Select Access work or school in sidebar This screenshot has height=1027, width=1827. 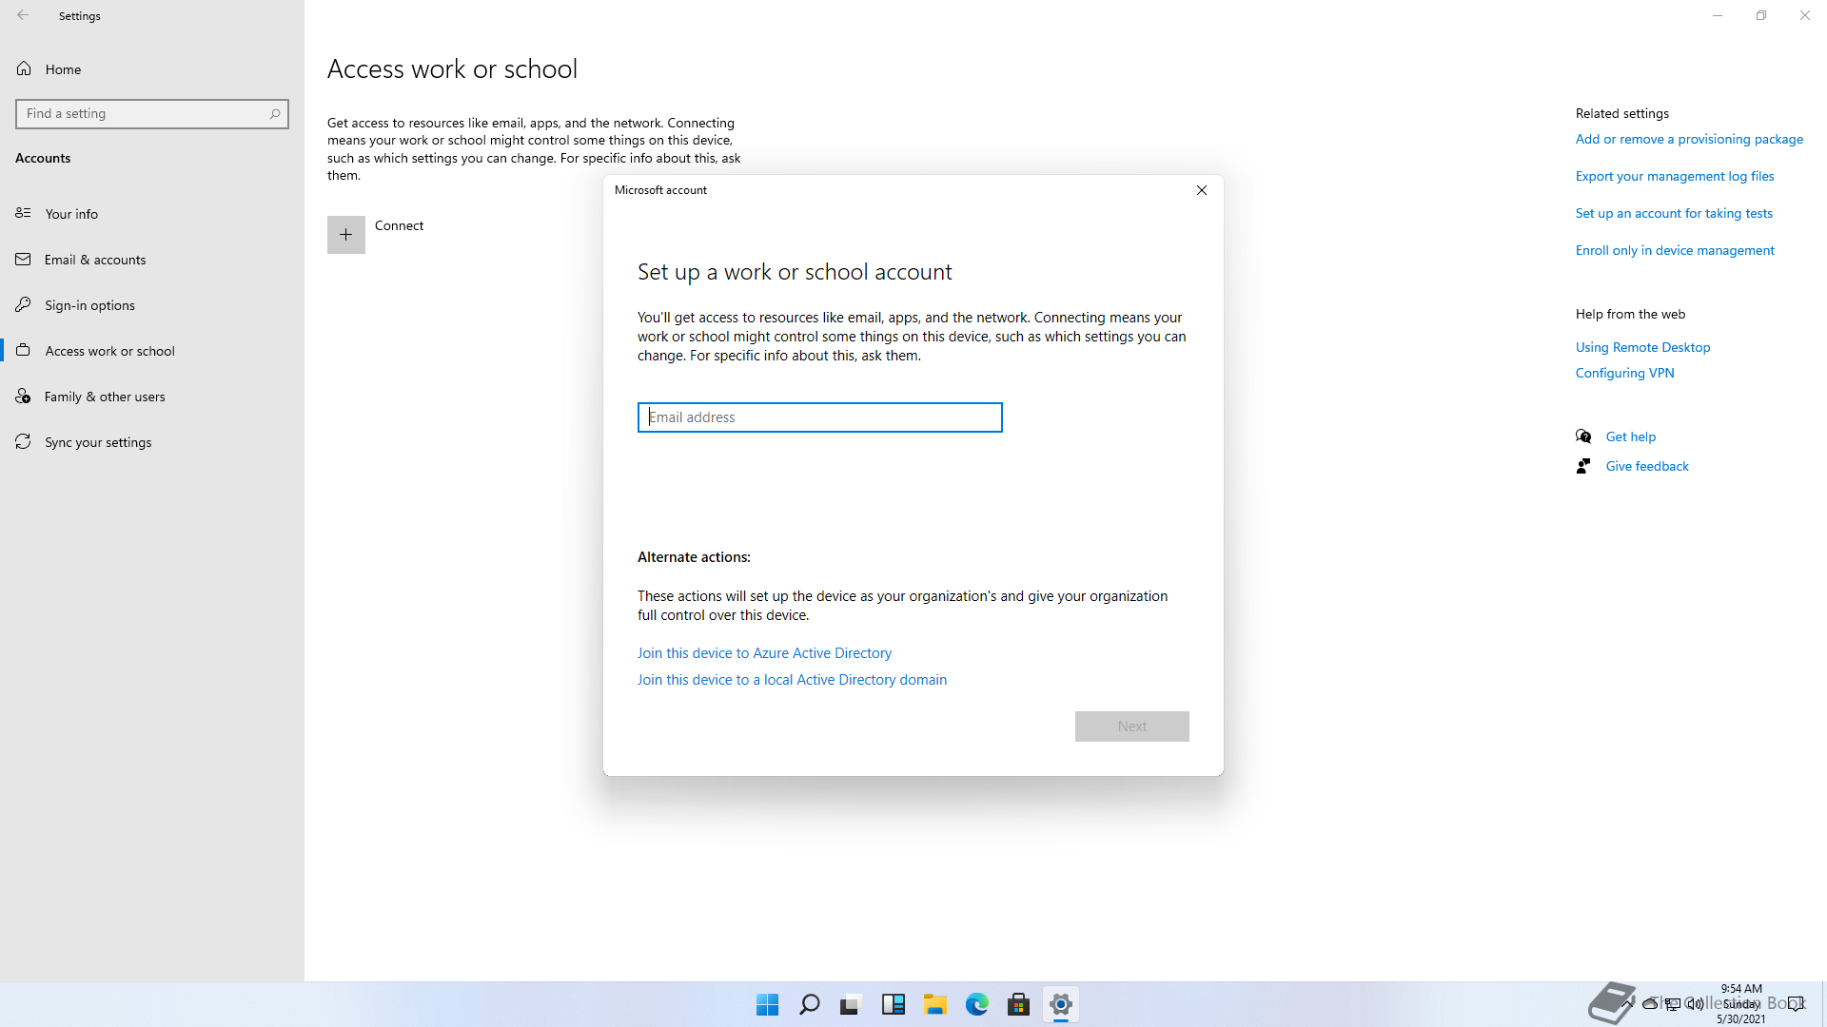click(x=152, y=351)
